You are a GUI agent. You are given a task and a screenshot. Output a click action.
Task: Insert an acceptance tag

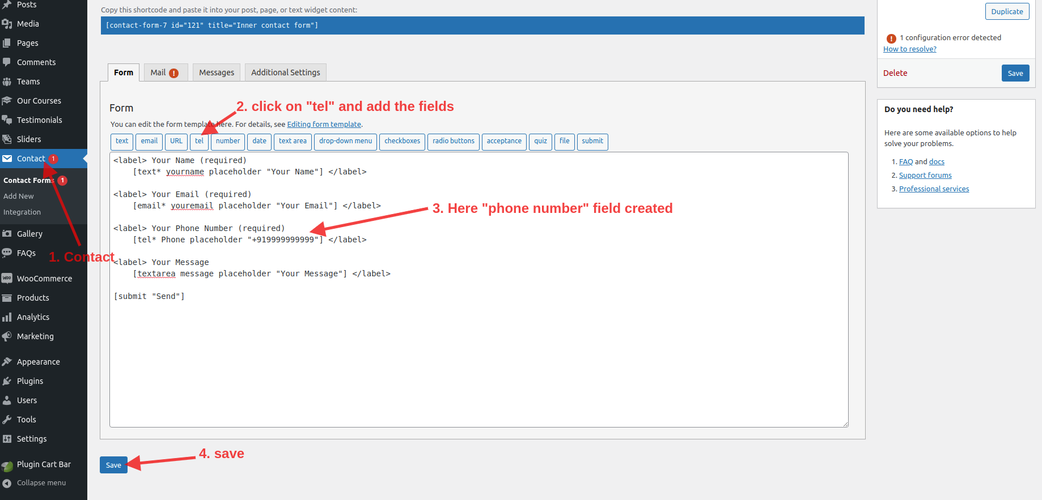click(x=504, y=142)
